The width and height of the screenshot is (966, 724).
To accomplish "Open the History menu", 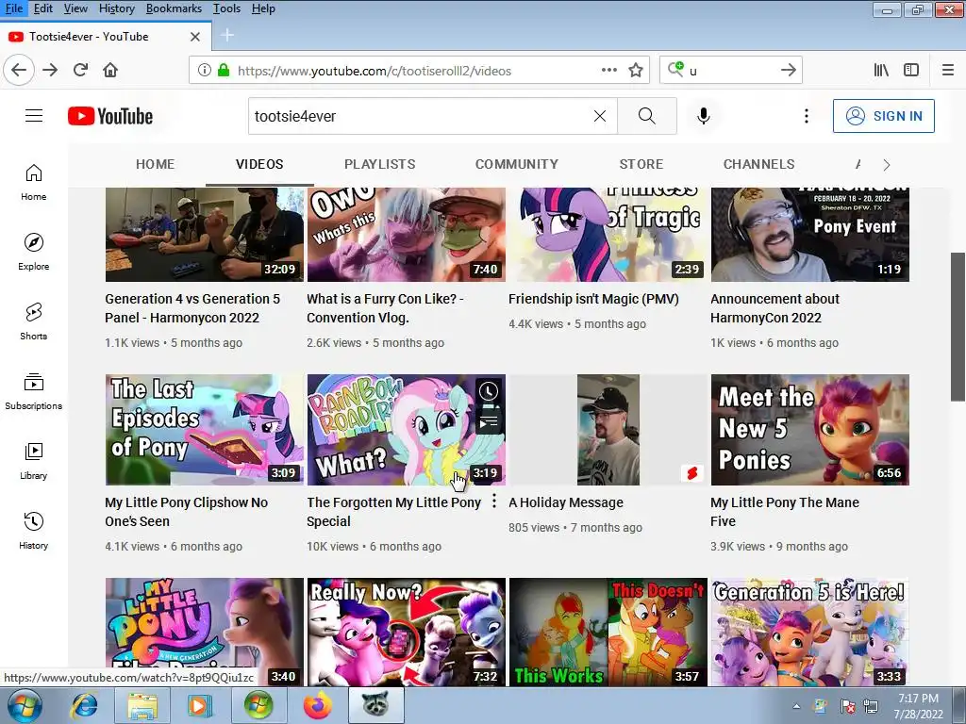I will pos(116,8).
